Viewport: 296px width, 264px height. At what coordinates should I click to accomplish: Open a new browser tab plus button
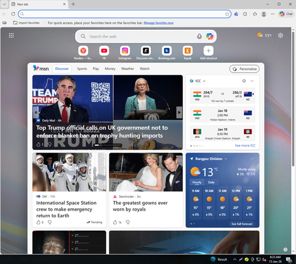tap(73, 4)
